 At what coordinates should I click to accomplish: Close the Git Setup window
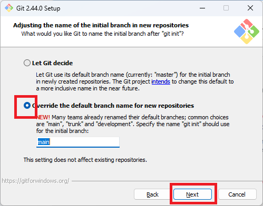pos(250,8)
